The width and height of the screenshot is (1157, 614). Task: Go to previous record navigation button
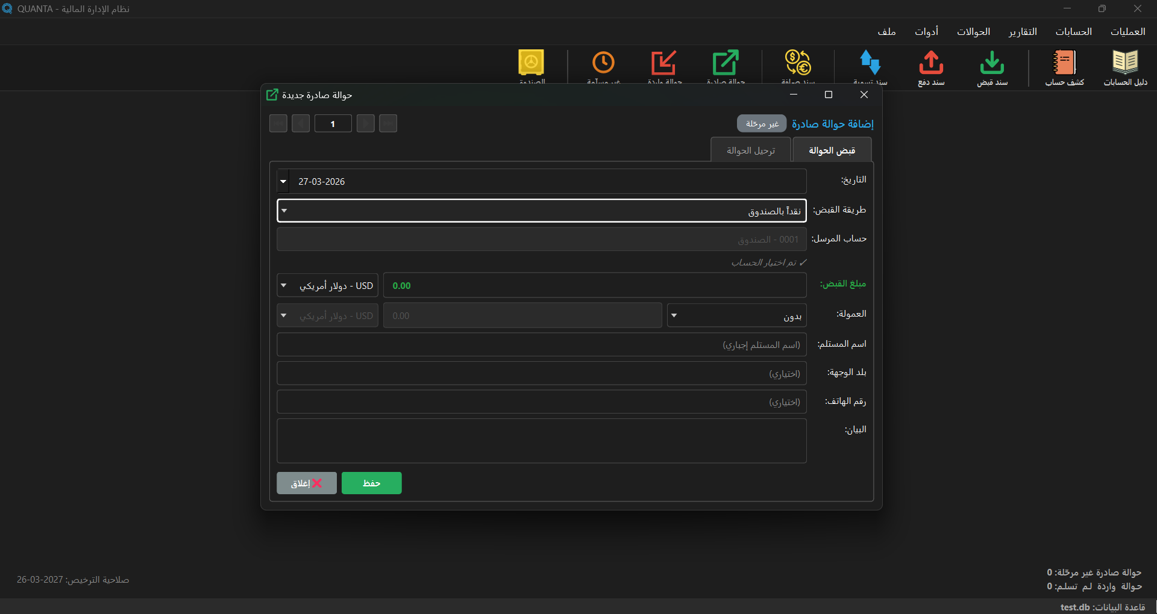(x=301, y=123)
